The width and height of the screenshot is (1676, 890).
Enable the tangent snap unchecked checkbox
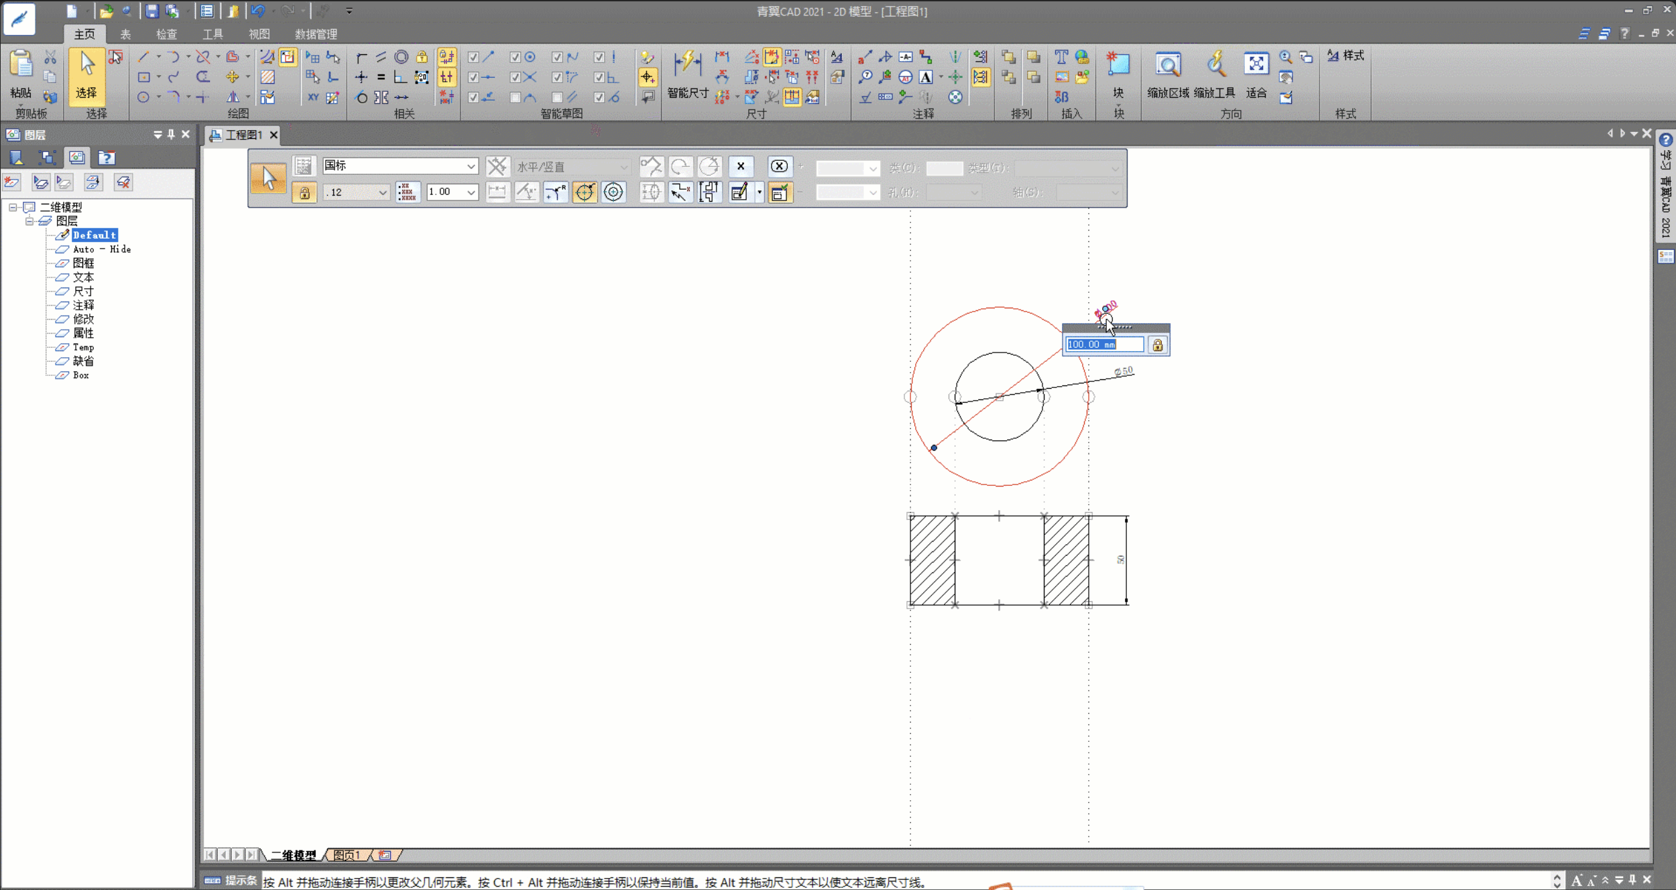pyautogui.click(x=515, y=98)
